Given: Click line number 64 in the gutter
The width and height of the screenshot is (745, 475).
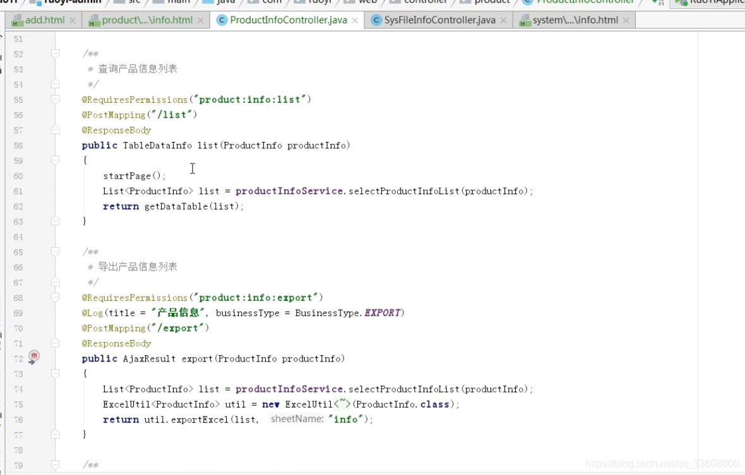Looking at the screenshot, I should click(18, 237).
